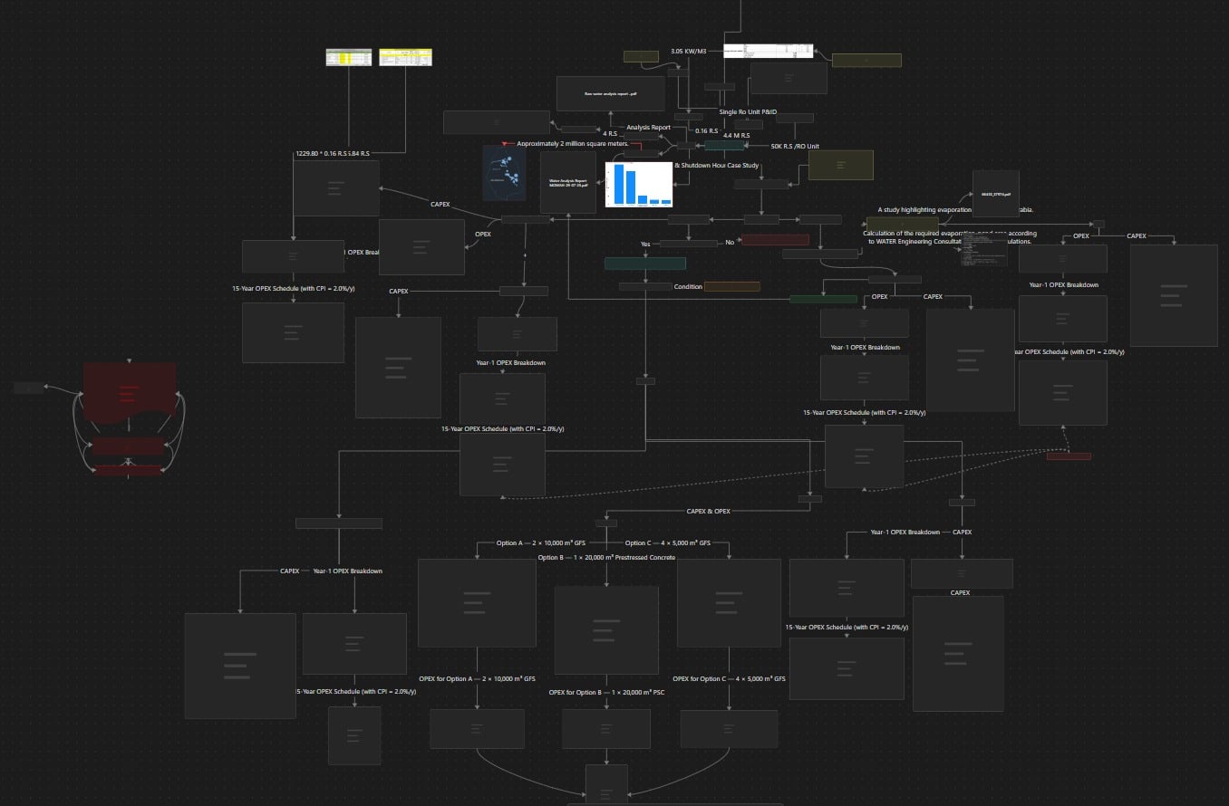Select the OPEX for Option B PSC label
The height and width of the screenshot is (806, 1229).
[x=606, y=692]
